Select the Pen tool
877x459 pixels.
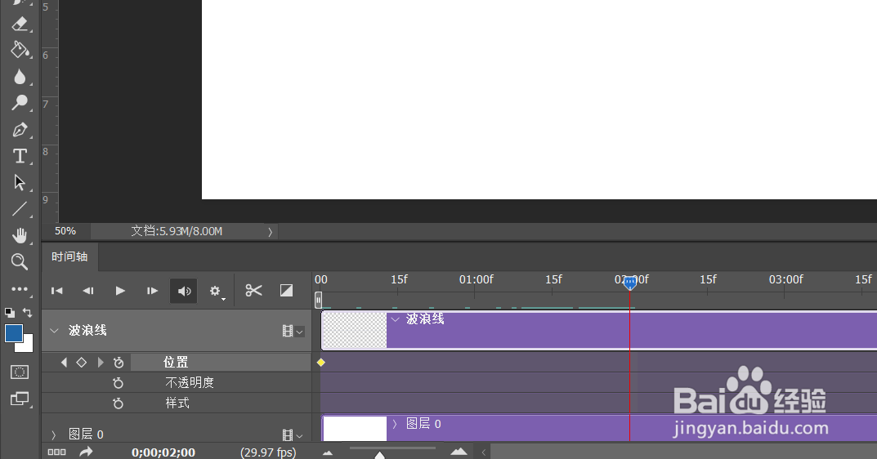click(x=20, y=130)
